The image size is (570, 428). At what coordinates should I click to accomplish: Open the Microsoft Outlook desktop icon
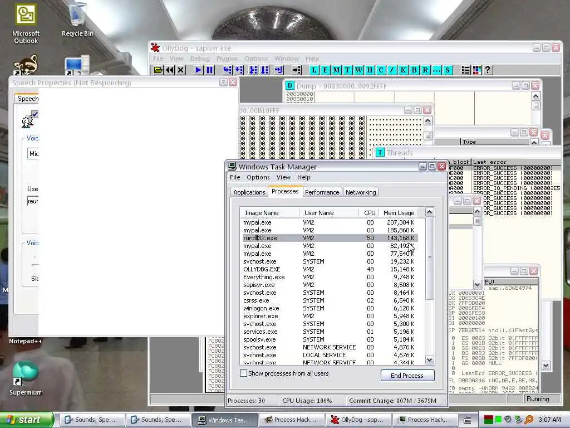click(26, 23)
